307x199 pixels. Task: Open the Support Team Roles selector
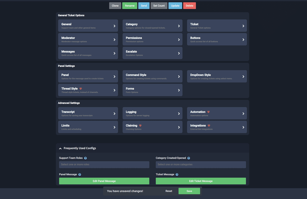[104, 164]
